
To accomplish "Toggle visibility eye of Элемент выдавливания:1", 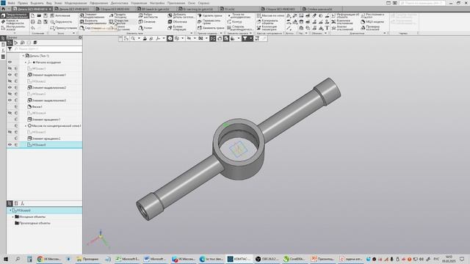I will tap(10, 75).
